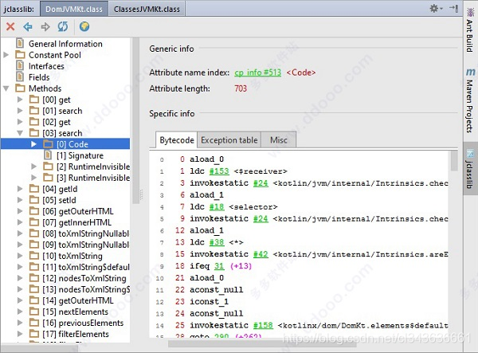
Task: Click the Attribute length value 703
Action: coord(241,88)
